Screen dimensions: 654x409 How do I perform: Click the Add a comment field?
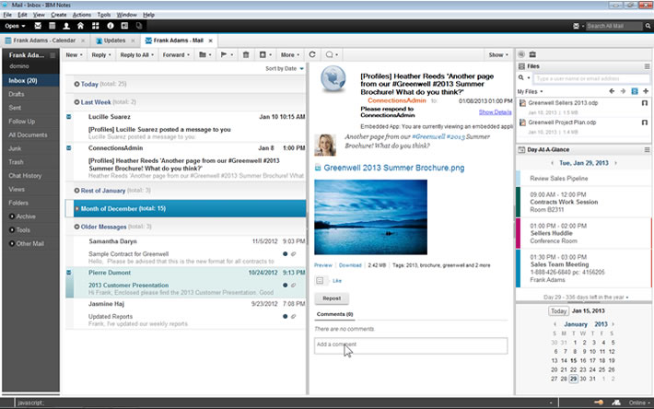pos(411,345)
